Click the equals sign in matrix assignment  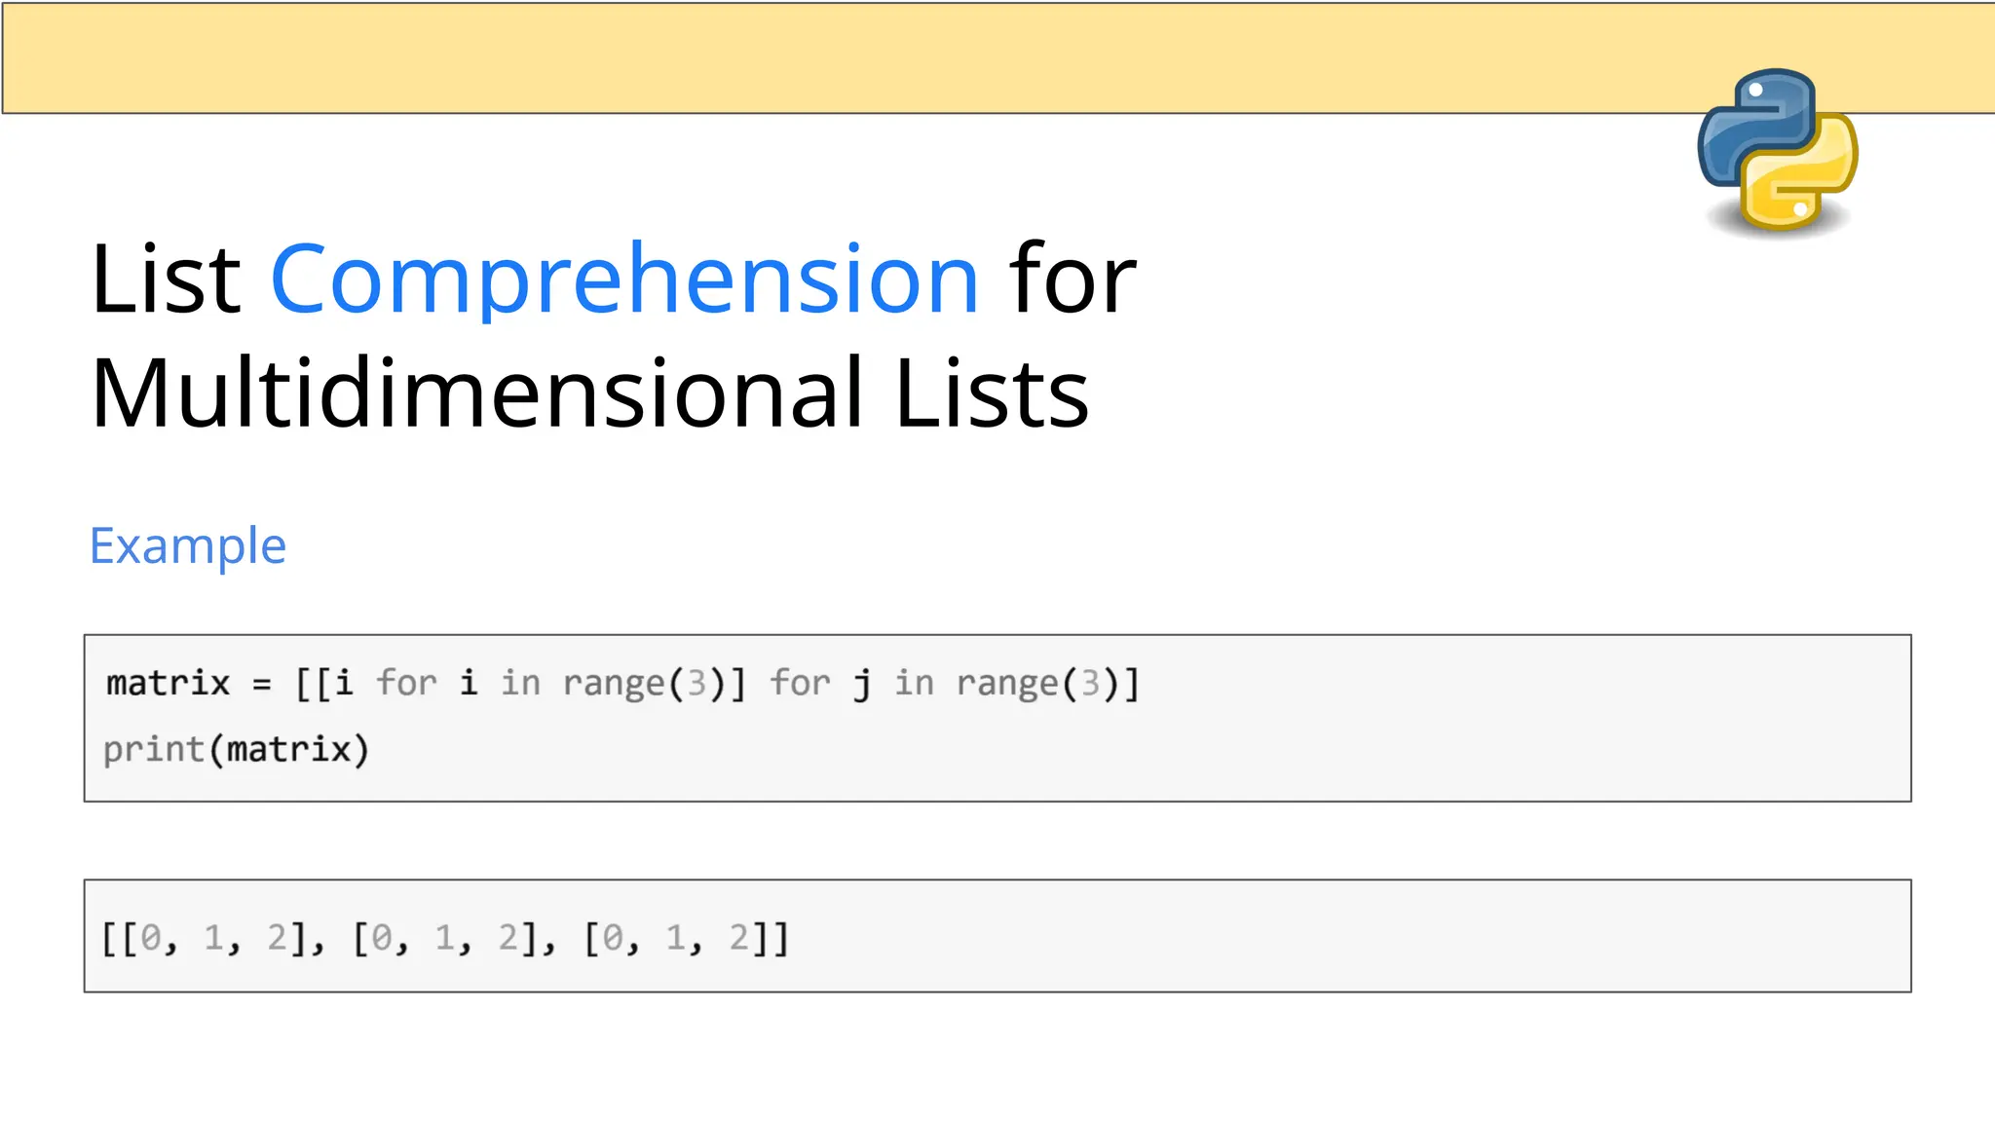coord(261,685)
